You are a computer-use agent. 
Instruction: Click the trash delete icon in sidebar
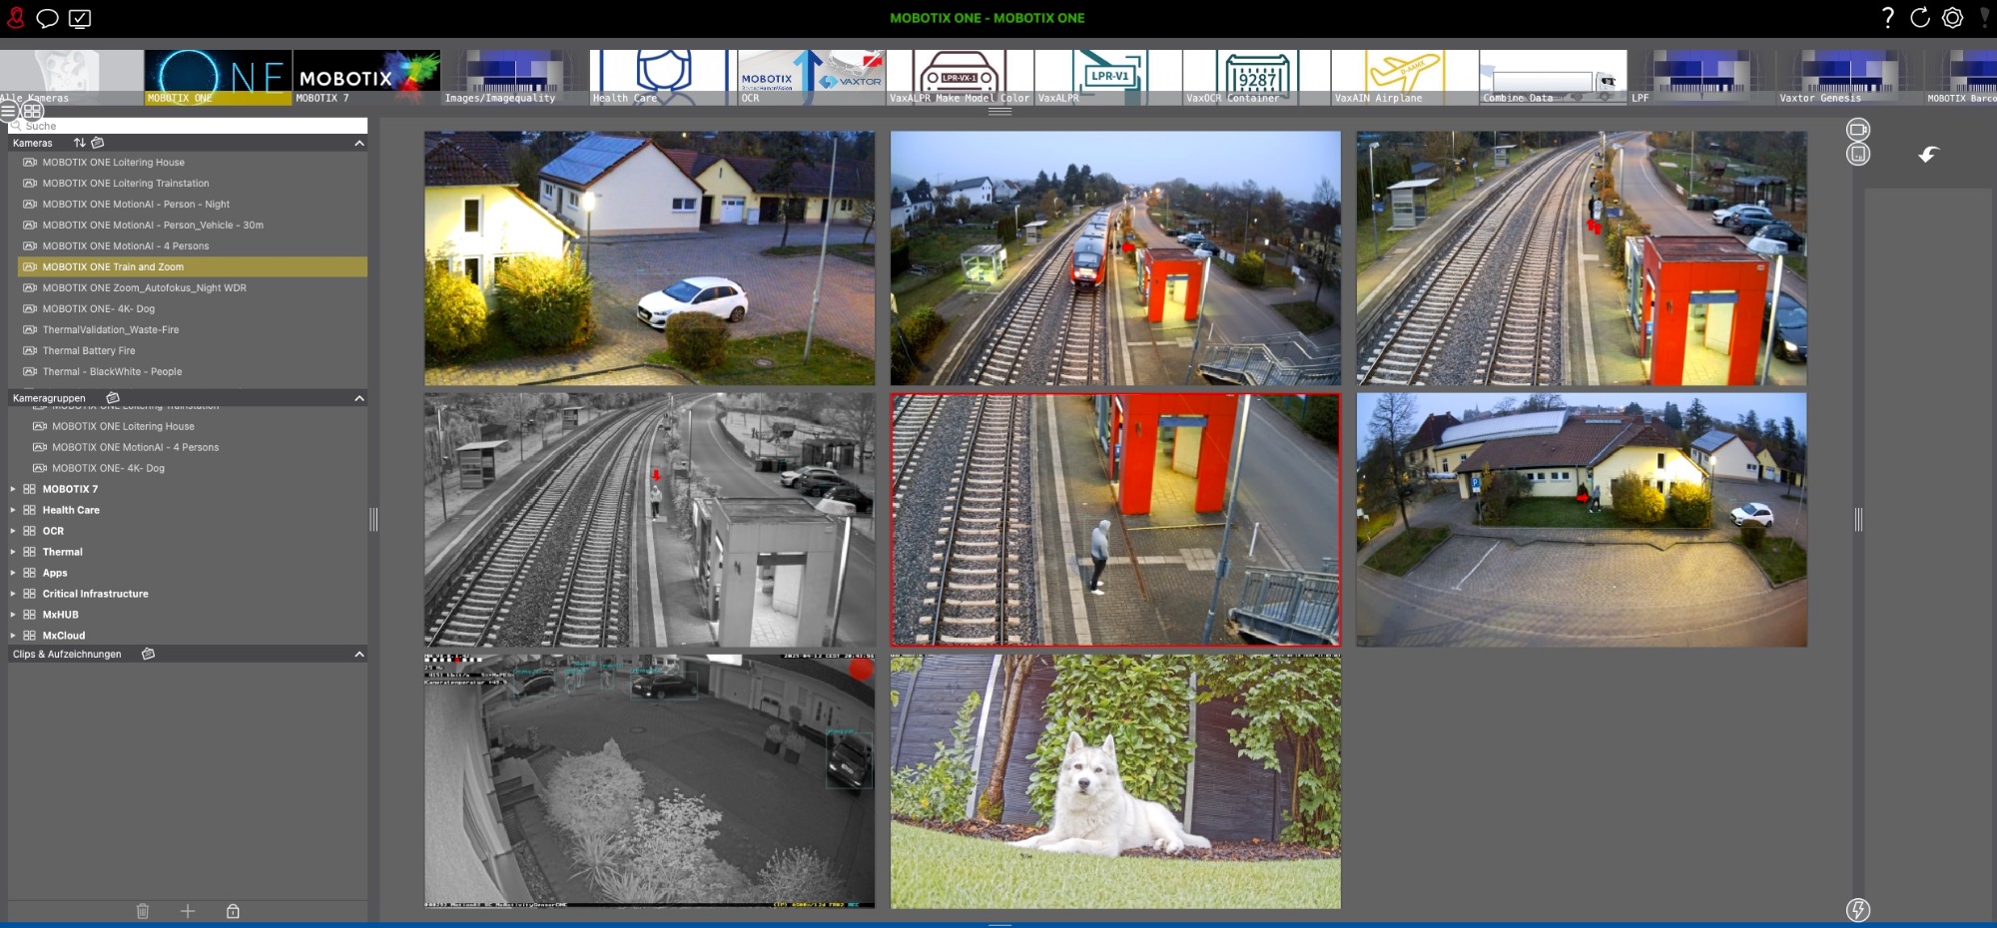coord(143,911)
